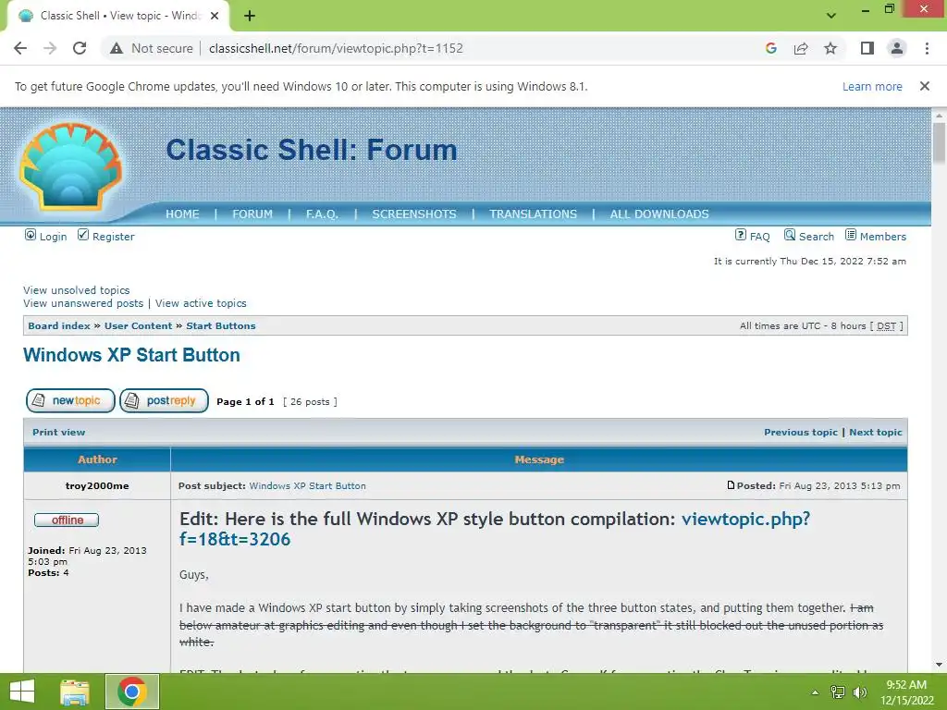Close the Classic Shell tab
Viewport: 947px width, 710px height.
[215, 17]
